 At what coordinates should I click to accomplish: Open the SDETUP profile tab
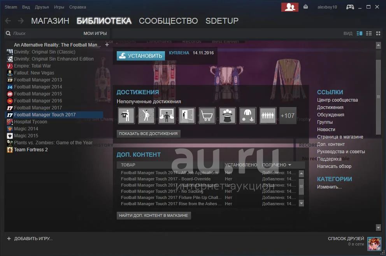(x=222, y=21)
